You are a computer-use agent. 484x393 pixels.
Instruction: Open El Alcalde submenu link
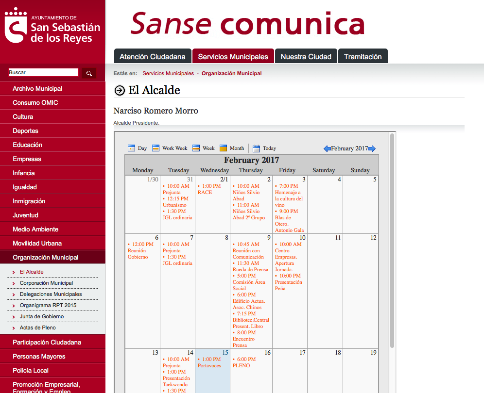coord(32,272)
